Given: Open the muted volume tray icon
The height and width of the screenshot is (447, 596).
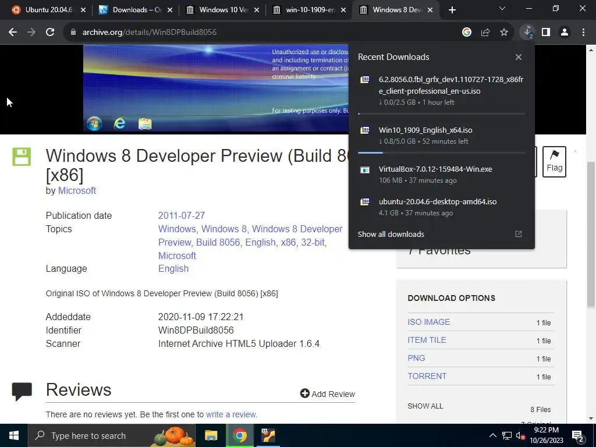Looking at the screenshot, I should pos(521,435).
